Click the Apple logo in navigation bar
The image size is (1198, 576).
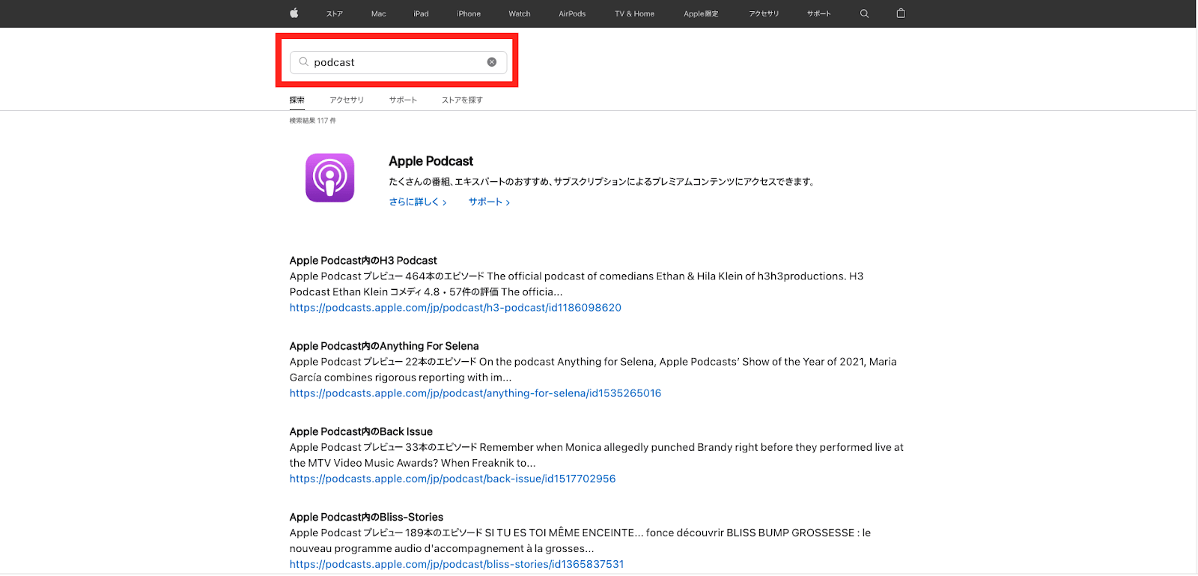(x=294, y=13)
